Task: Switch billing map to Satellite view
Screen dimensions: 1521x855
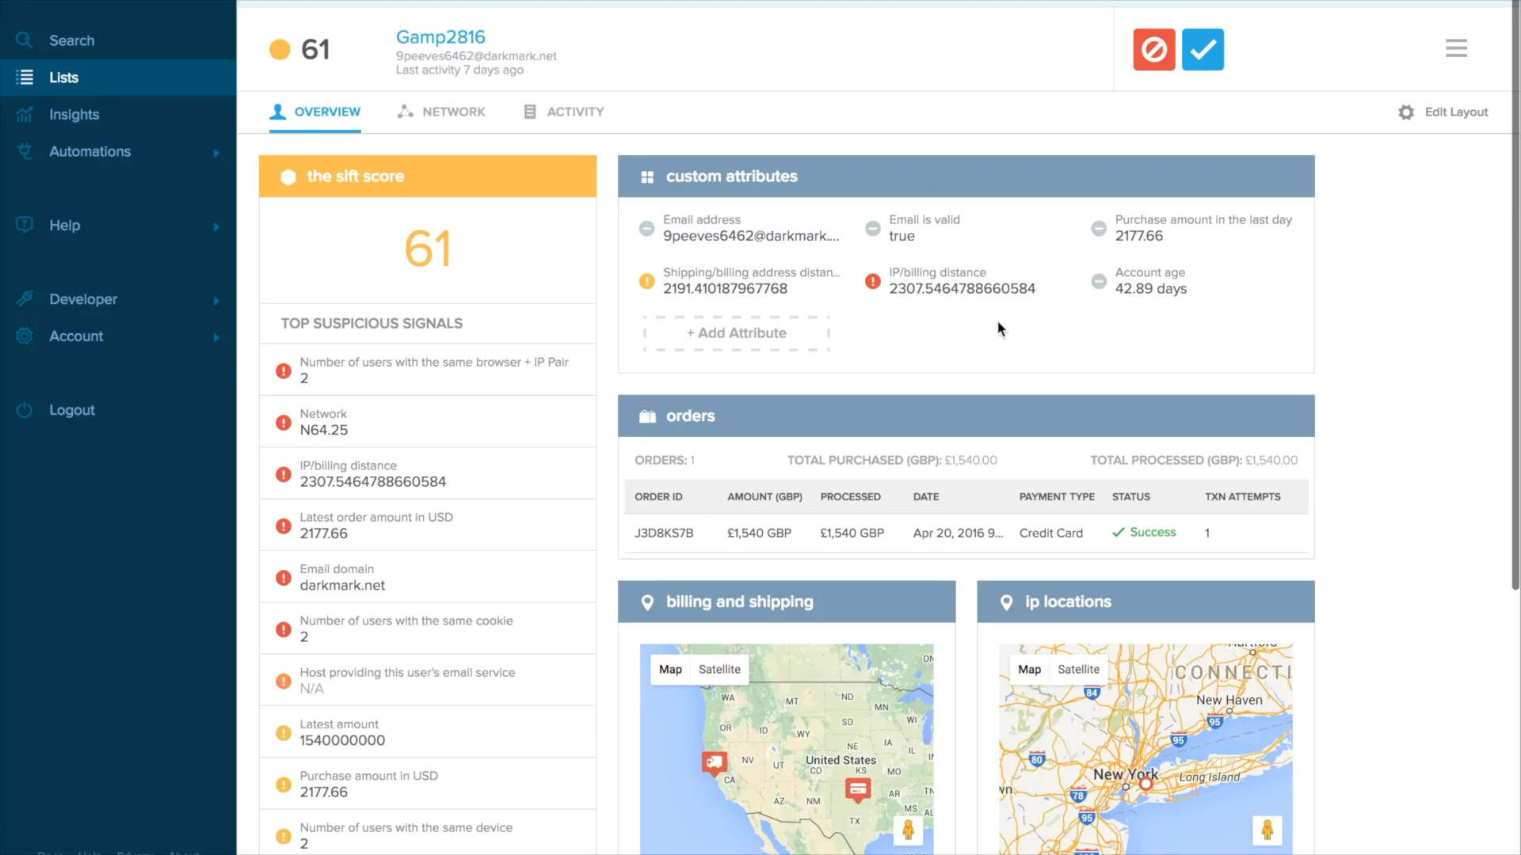Action: tap(719, 670)
